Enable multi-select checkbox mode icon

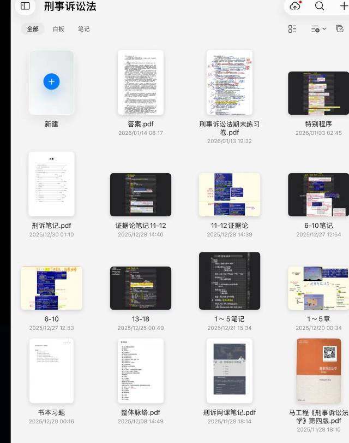[340, 29]
